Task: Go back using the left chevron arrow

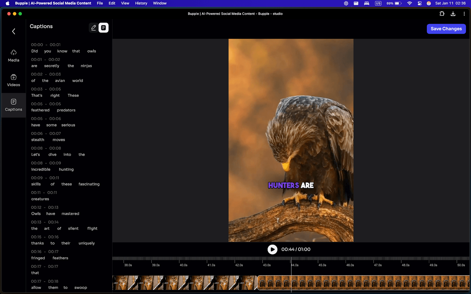Action: (14, 31)
